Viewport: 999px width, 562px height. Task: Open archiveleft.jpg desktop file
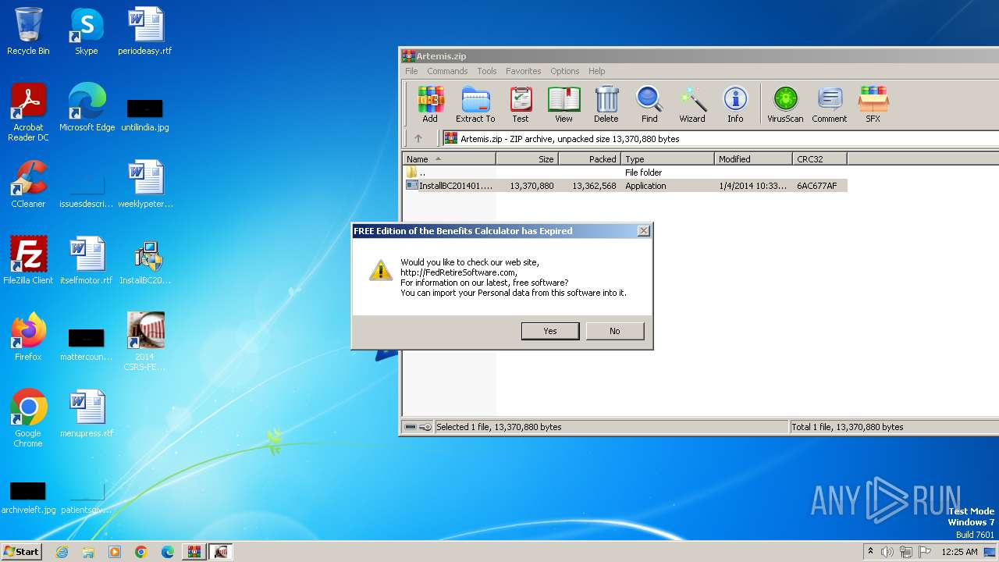click(28, 498)
